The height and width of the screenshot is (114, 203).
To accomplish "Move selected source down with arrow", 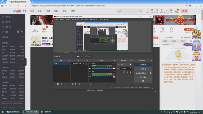I will pos(86,84).
